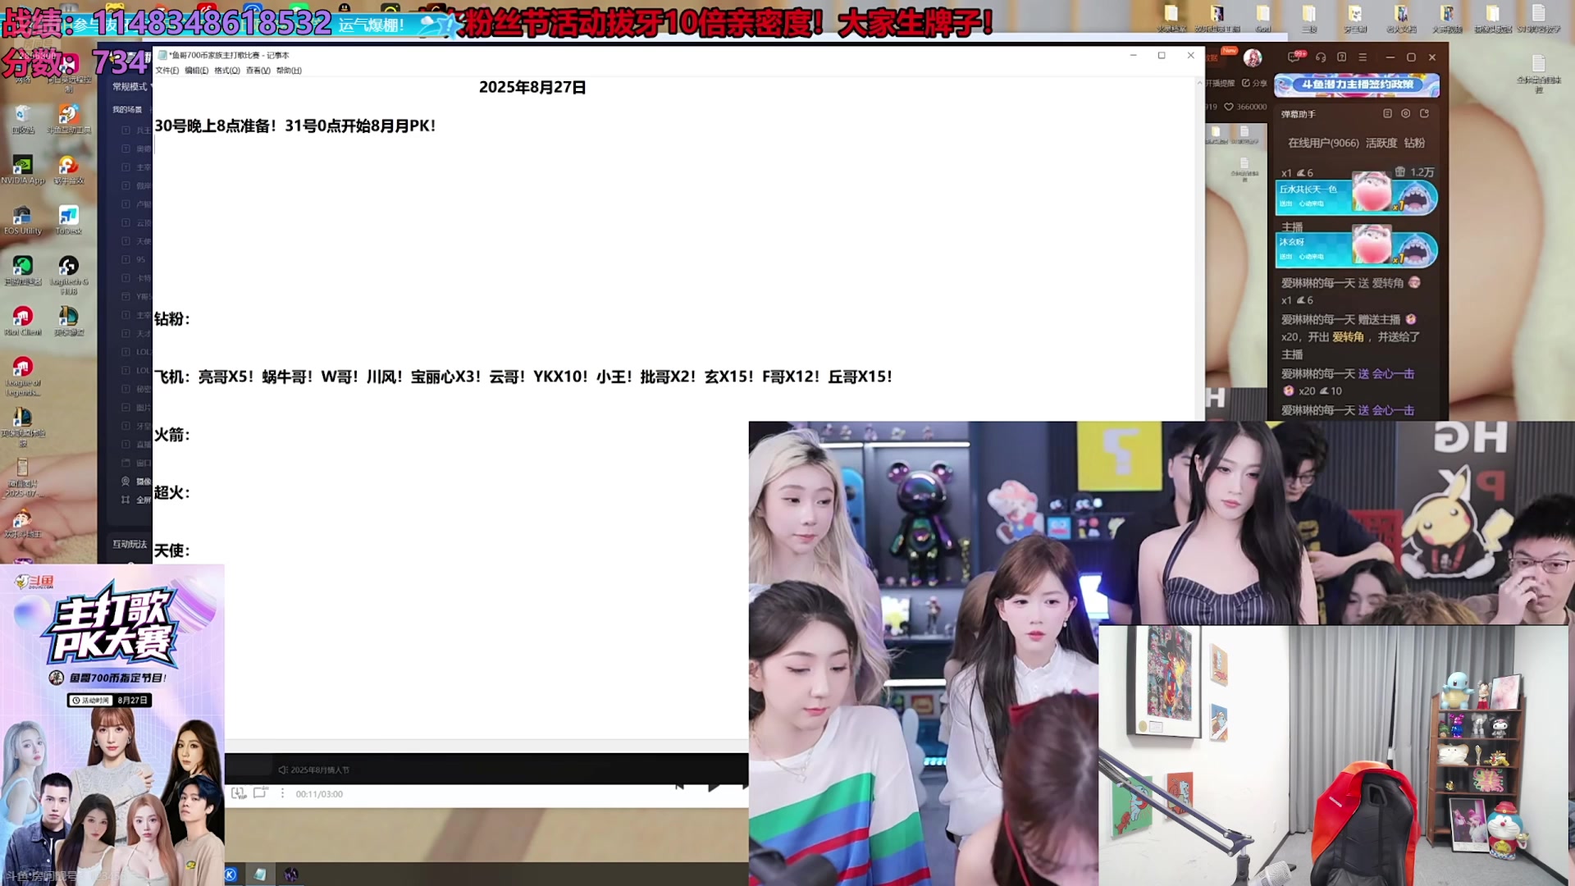Image resolution: width=1575 pixels, height=886 pixels.
Task: Click the 沐幺呀 gift banner
Action: click(1357, 249)
